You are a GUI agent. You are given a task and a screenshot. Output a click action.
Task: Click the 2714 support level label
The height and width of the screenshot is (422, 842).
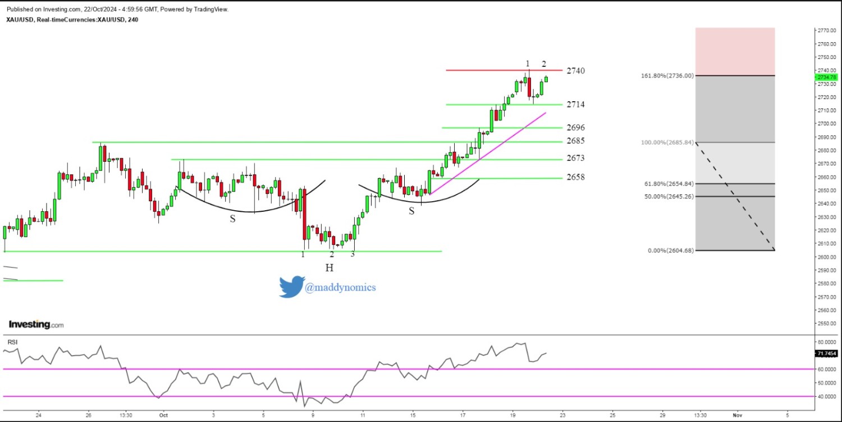(x=575, y=105)
